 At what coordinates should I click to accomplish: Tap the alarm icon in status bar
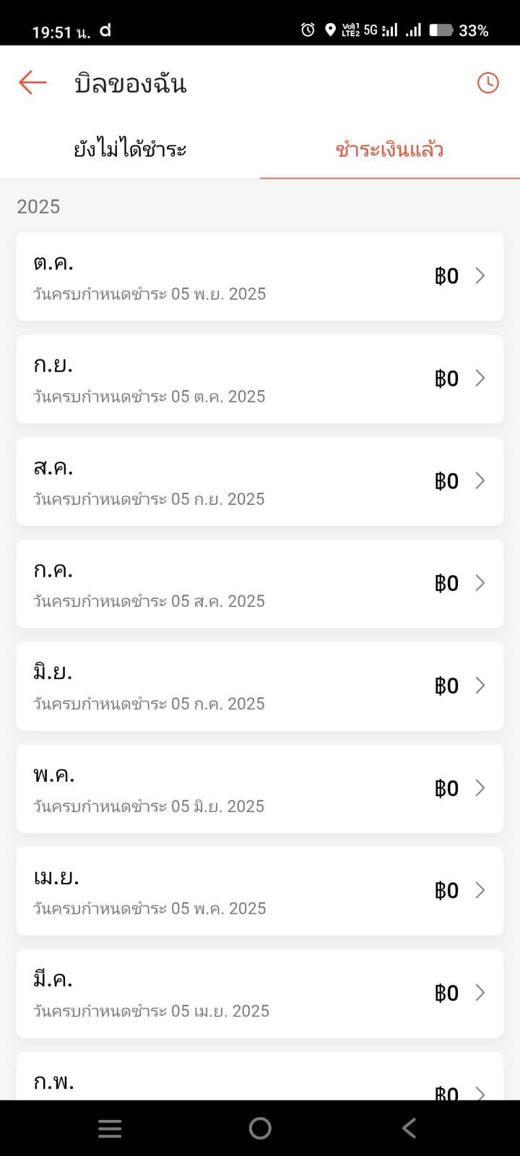[x=308, y=30]
